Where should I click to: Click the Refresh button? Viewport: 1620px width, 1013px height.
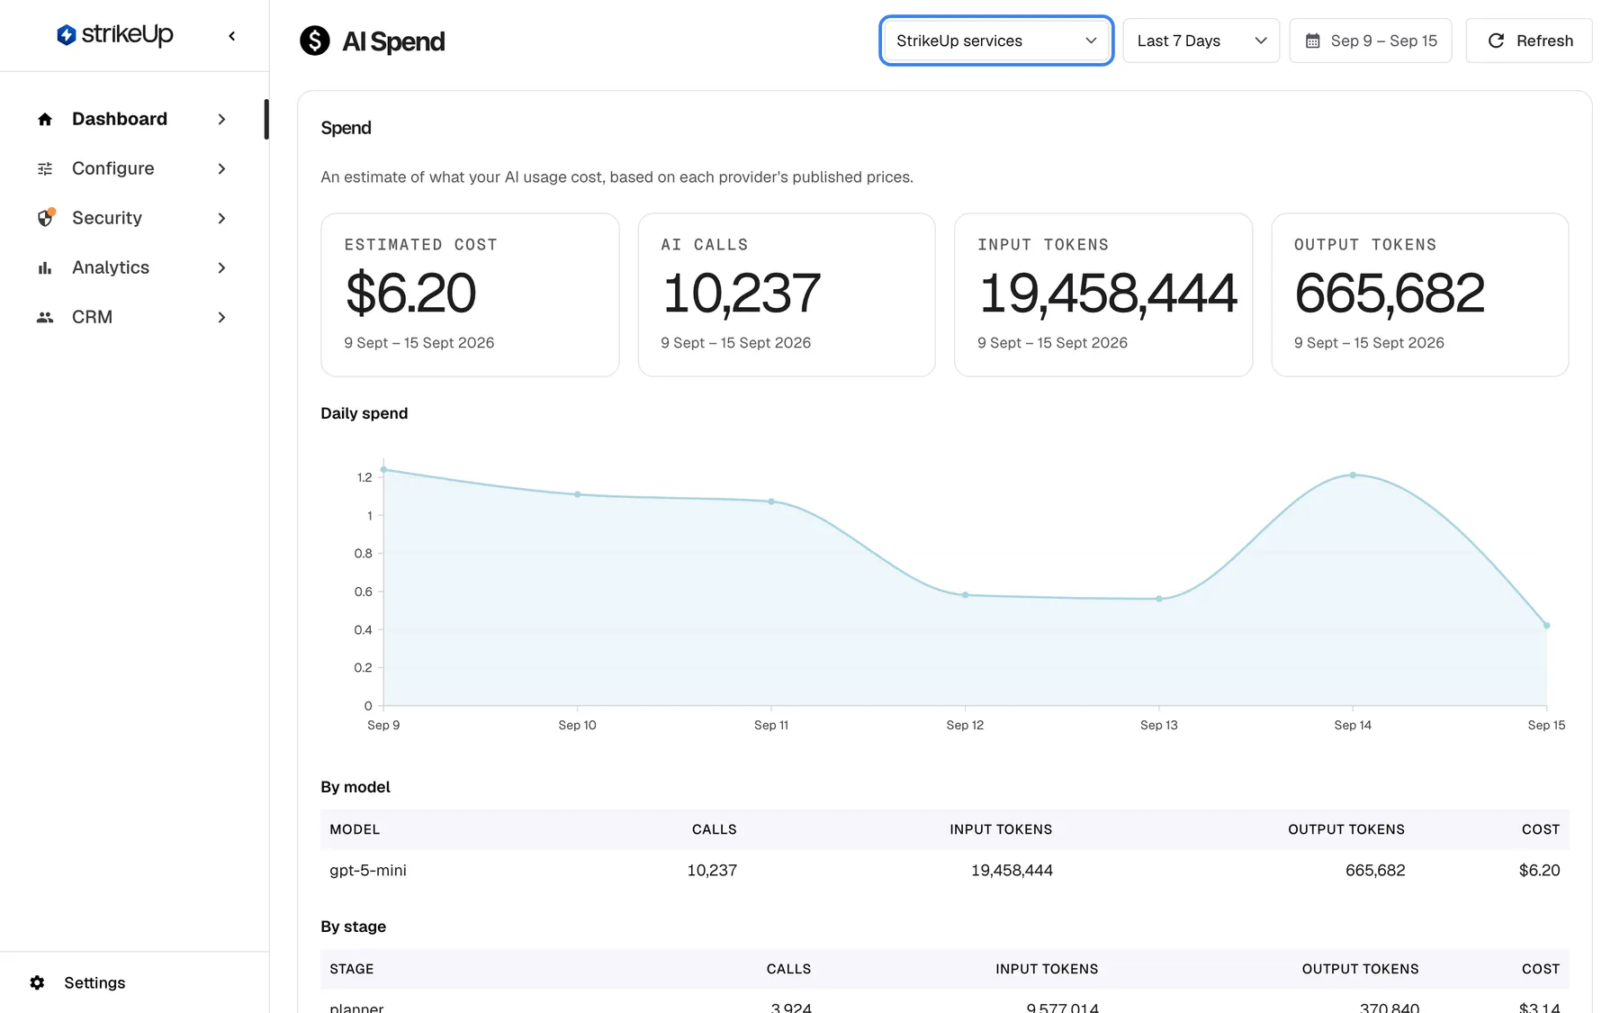click(x=1529, y=41)
